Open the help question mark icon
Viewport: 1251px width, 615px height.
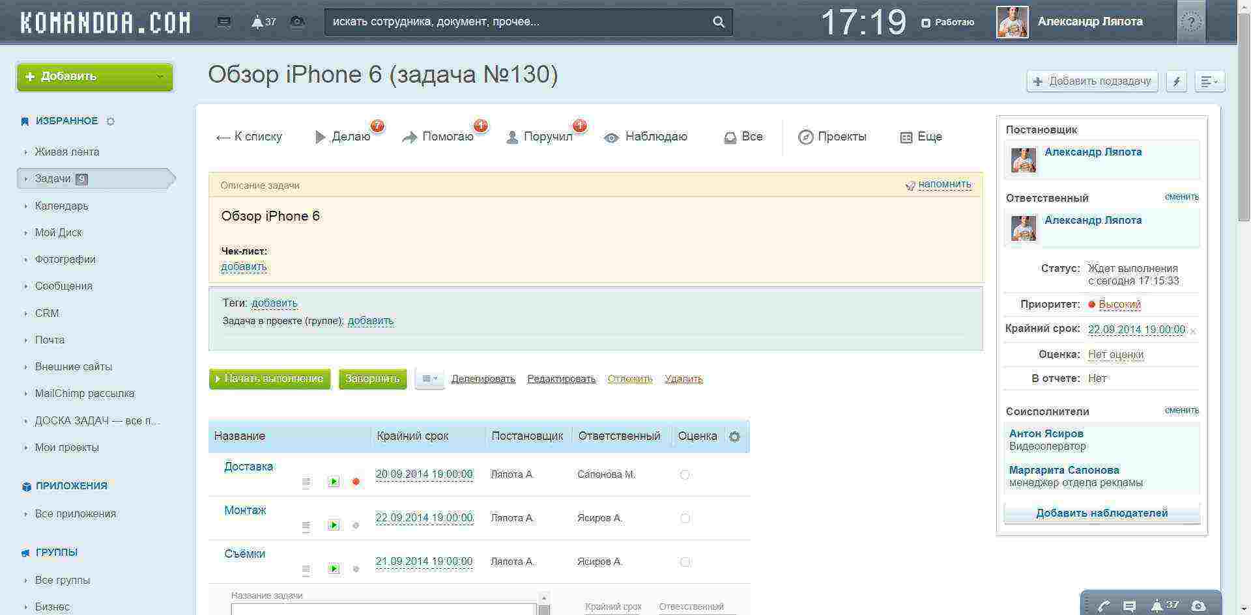(x=1191, y=23)
